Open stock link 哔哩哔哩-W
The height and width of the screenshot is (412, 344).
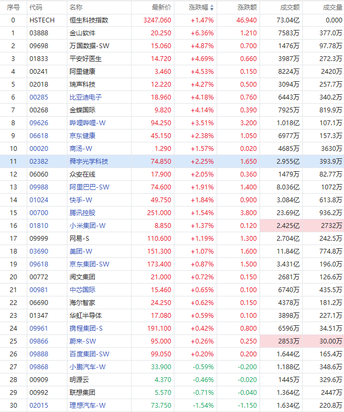88,123
